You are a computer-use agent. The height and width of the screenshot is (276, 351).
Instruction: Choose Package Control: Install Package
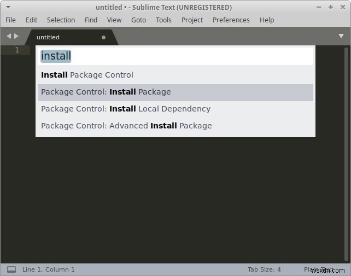(x=175, y=92)
